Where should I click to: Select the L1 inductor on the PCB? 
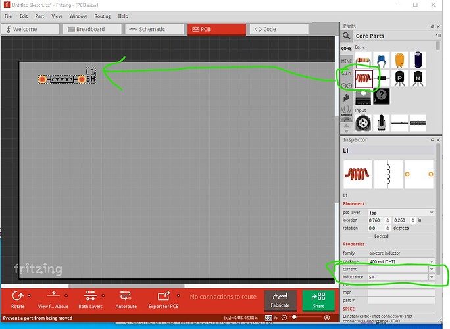click(x=62, y=79)
